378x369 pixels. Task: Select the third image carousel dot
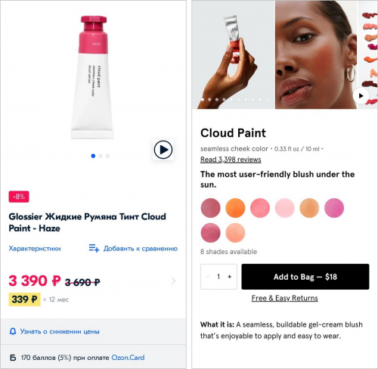(107, 156)
